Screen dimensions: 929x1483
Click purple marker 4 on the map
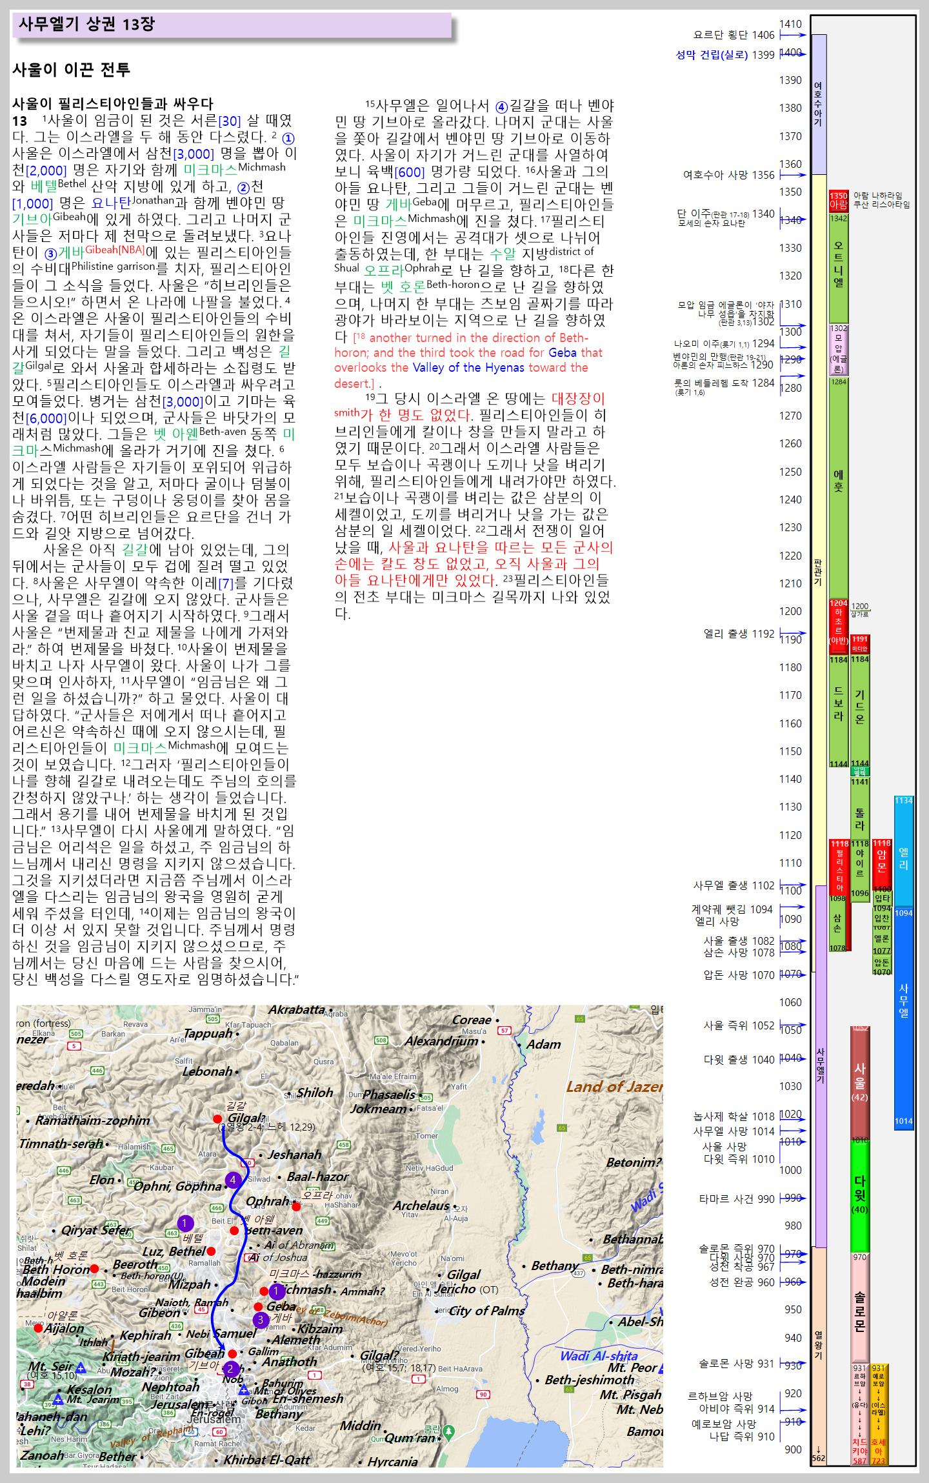click(233, 1180)
